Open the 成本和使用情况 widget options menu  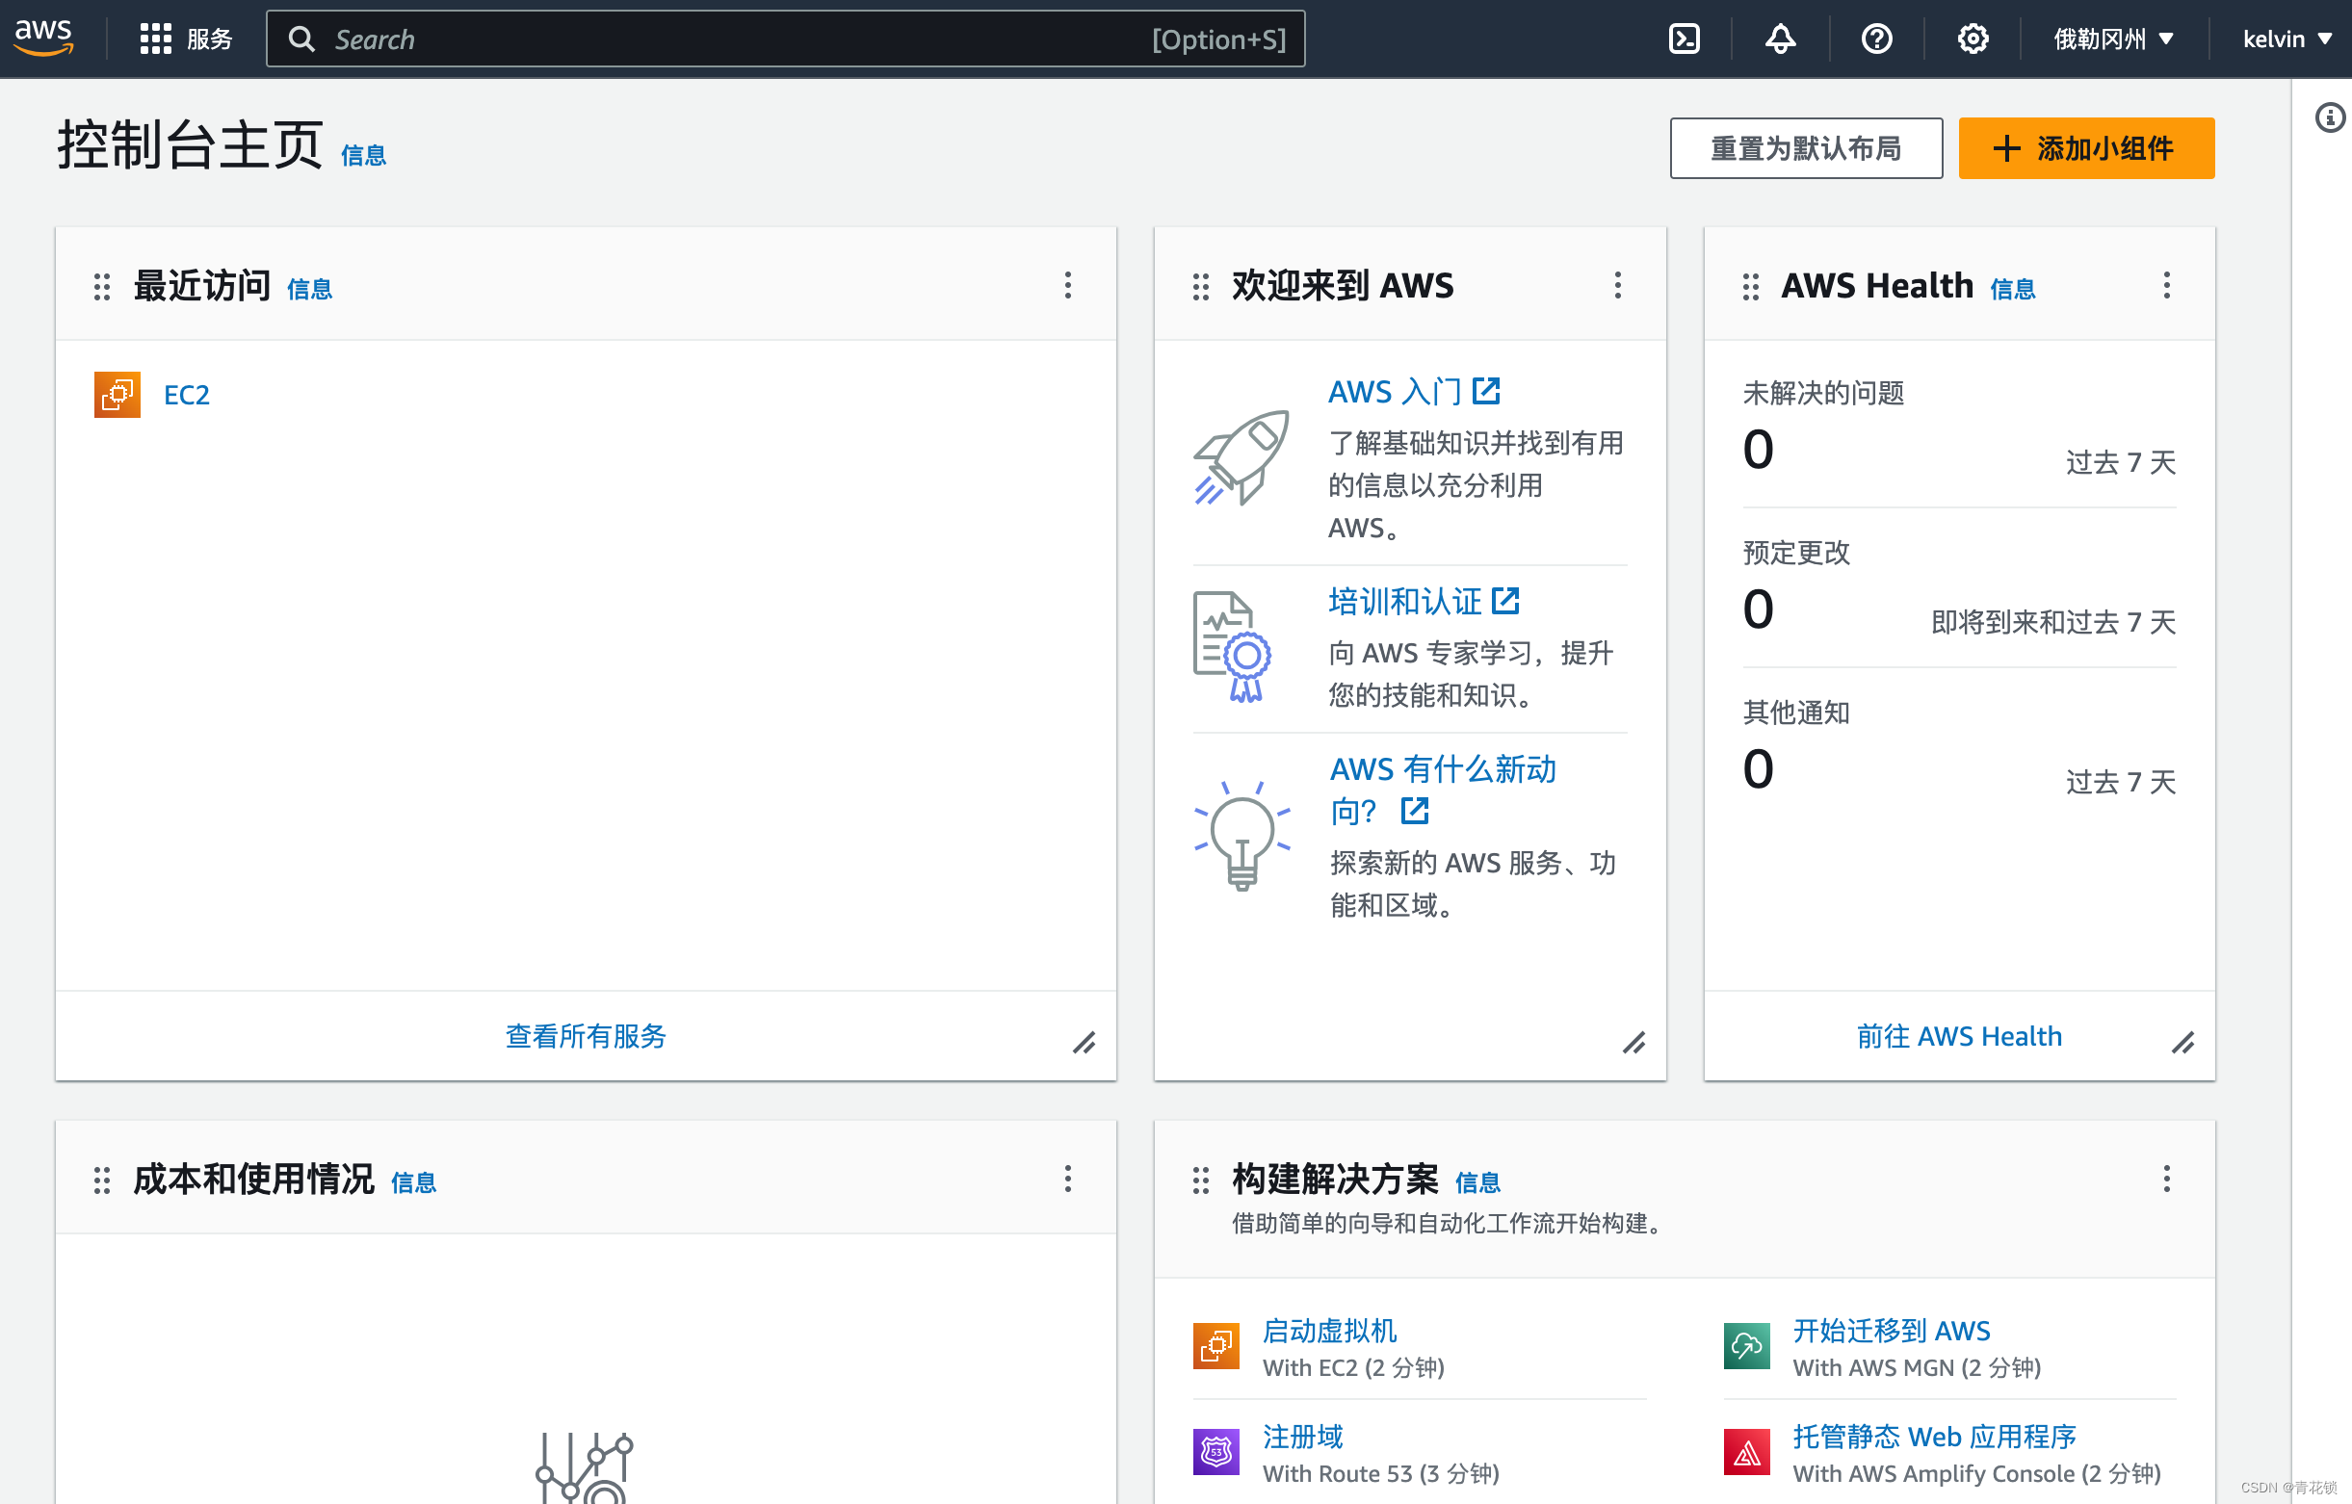[x=1067, y=1179]
